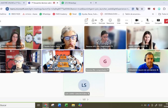The image size is (168, 108).
Task: Select the Permanente meeting room video tile
Action: [63, 61]
